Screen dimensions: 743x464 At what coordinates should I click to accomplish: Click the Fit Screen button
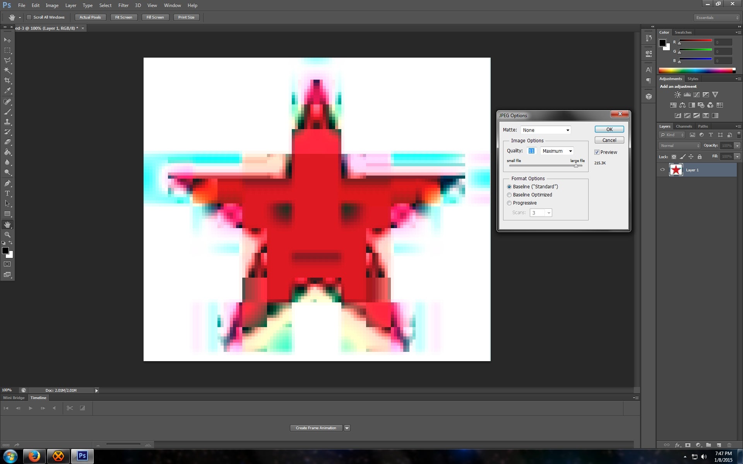pos(123,17)
